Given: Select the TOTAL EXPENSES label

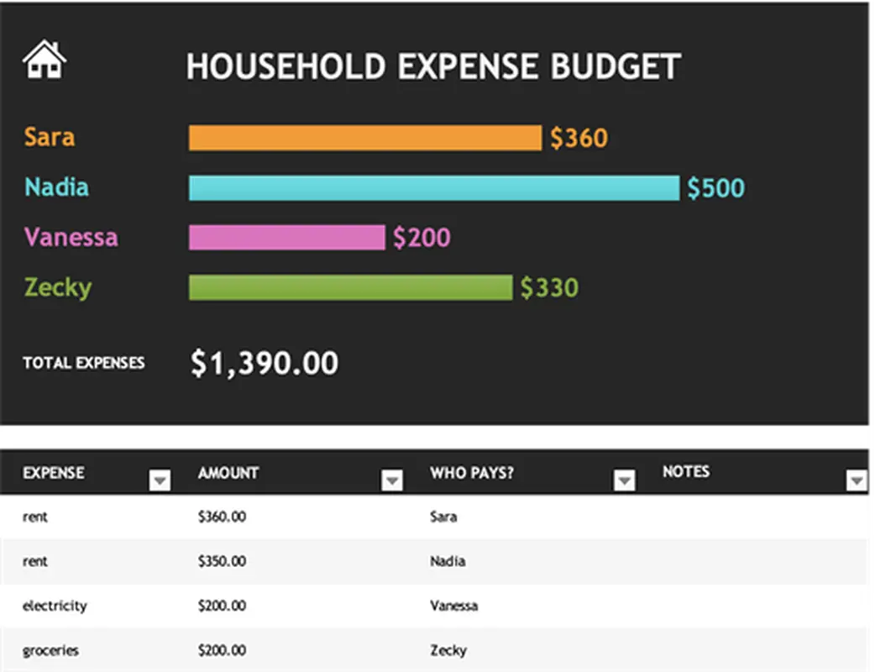Looking at the screenshot, I should 84,363.
